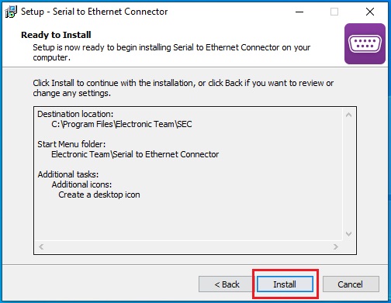Image resolution: width=391 pixels, height=303 pixels.
Task: Click the Additional tasks heading
Action: (x=68, y=174)
